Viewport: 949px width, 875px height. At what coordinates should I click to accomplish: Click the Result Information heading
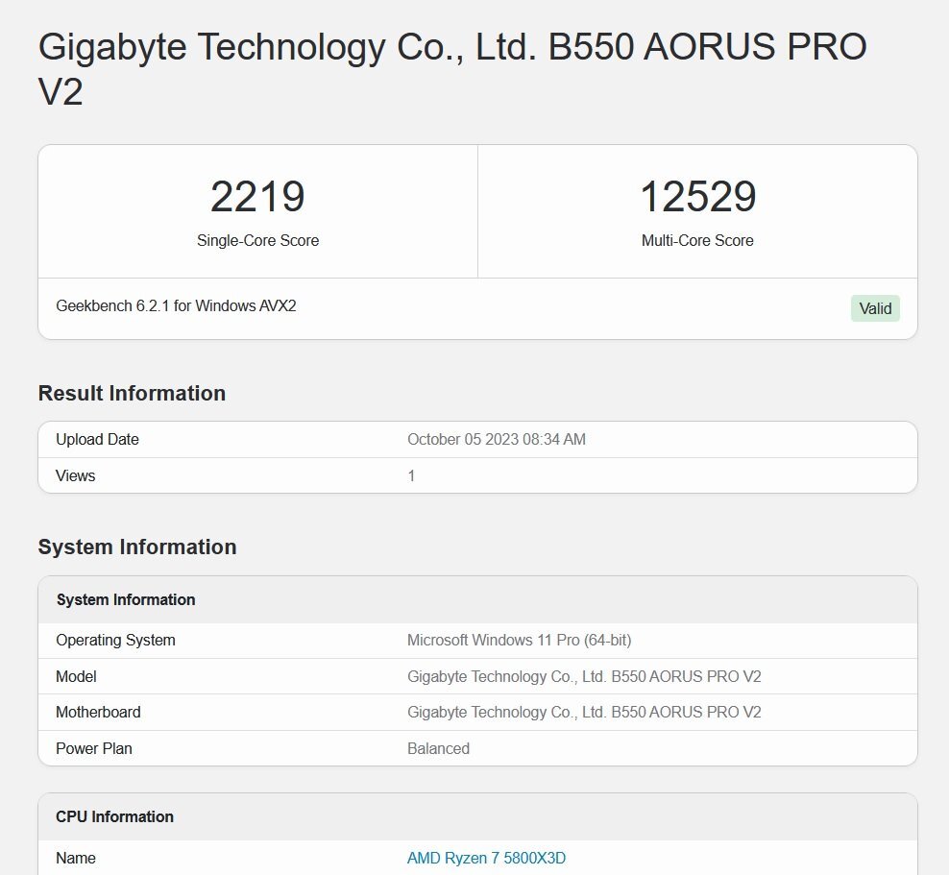click(x=132, y=393)
